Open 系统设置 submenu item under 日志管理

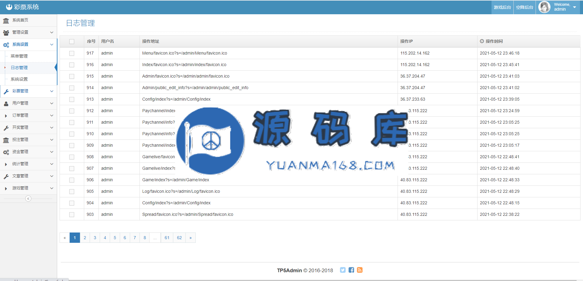(19, 79)
